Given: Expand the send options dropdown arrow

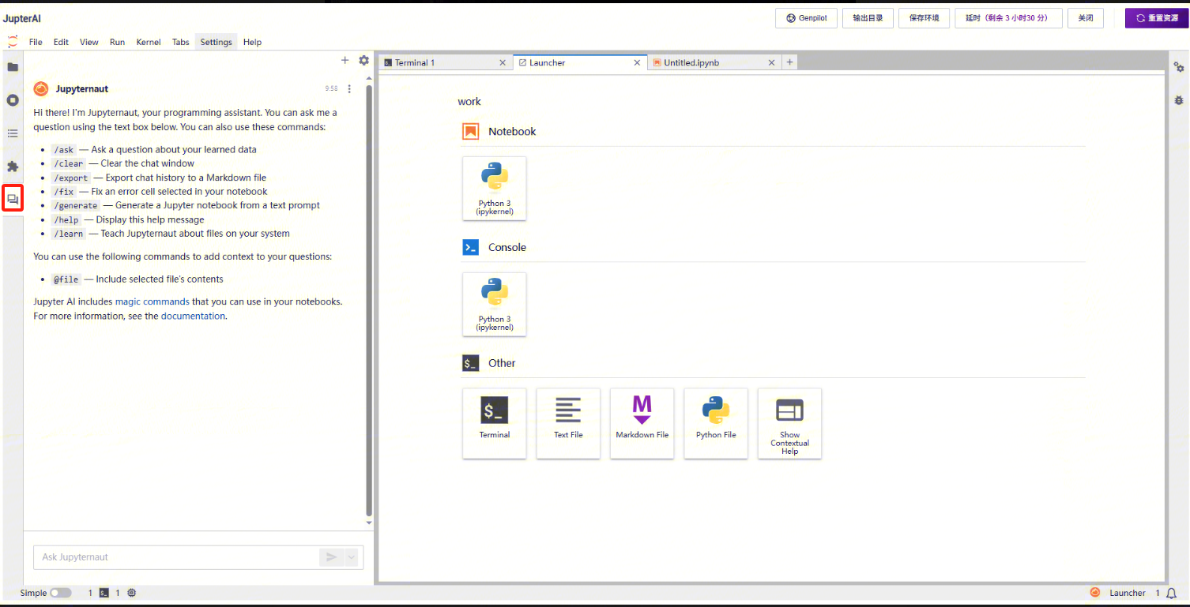Looking at the screenshot, I should pos(352,557).
